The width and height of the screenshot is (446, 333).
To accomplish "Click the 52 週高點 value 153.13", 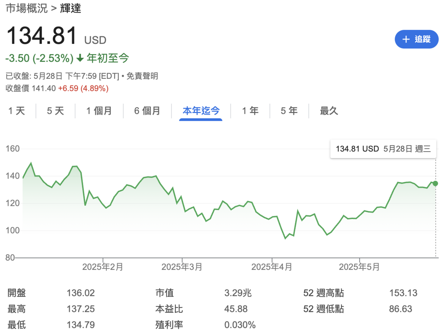I will pos(403,293).
